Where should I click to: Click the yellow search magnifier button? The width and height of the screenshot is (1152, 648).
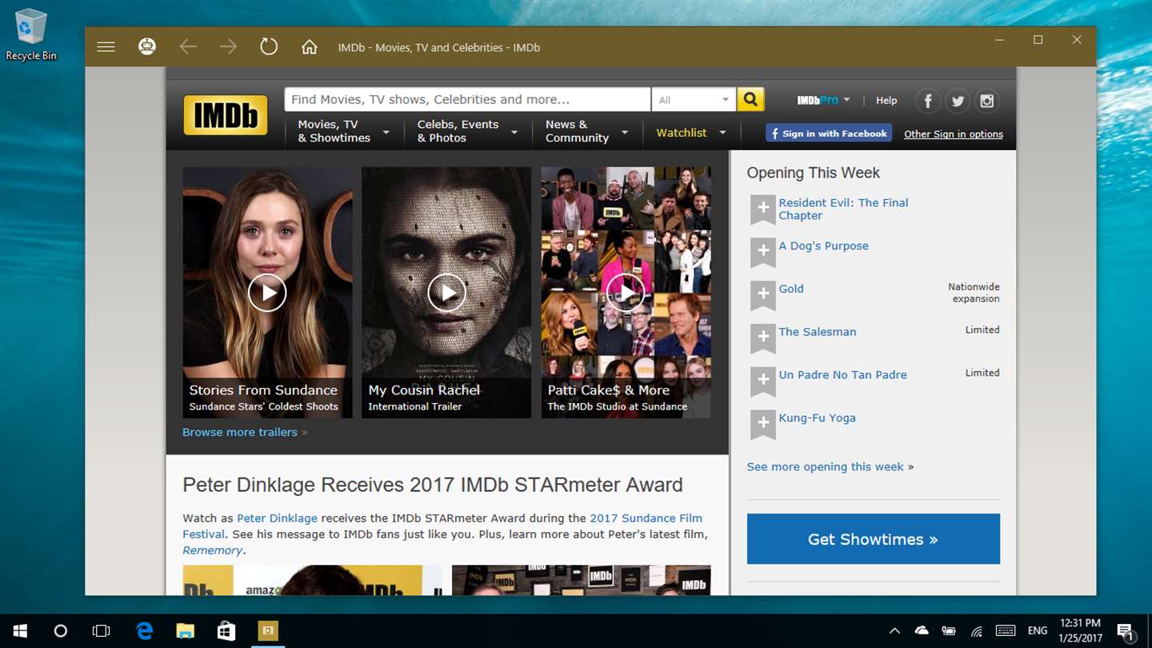tap(750, 99)
